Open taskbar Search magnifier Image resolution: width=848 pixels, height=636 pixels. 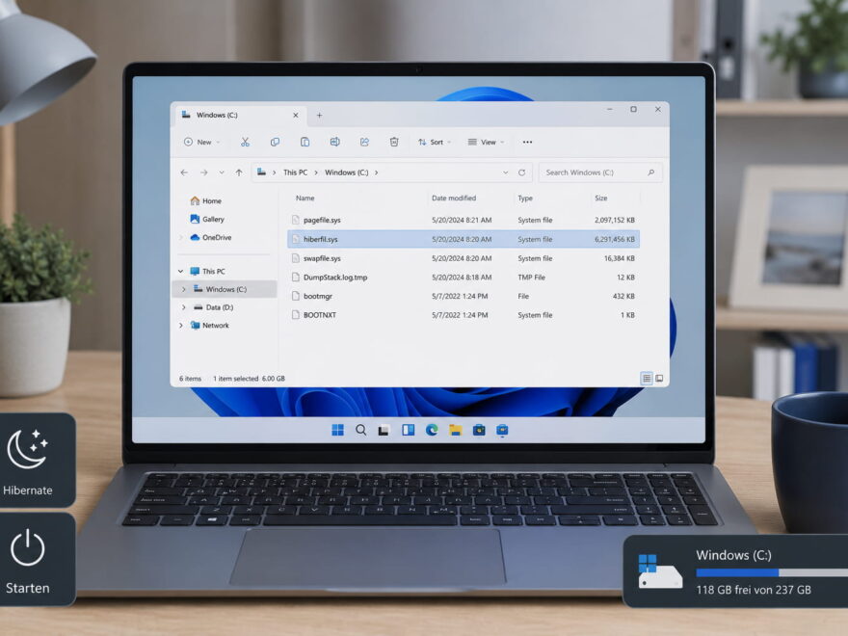coord(360,430)
